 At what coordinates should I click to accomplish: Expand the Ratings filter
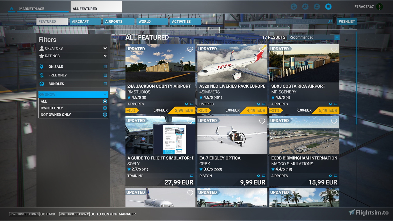coord(105,56)
